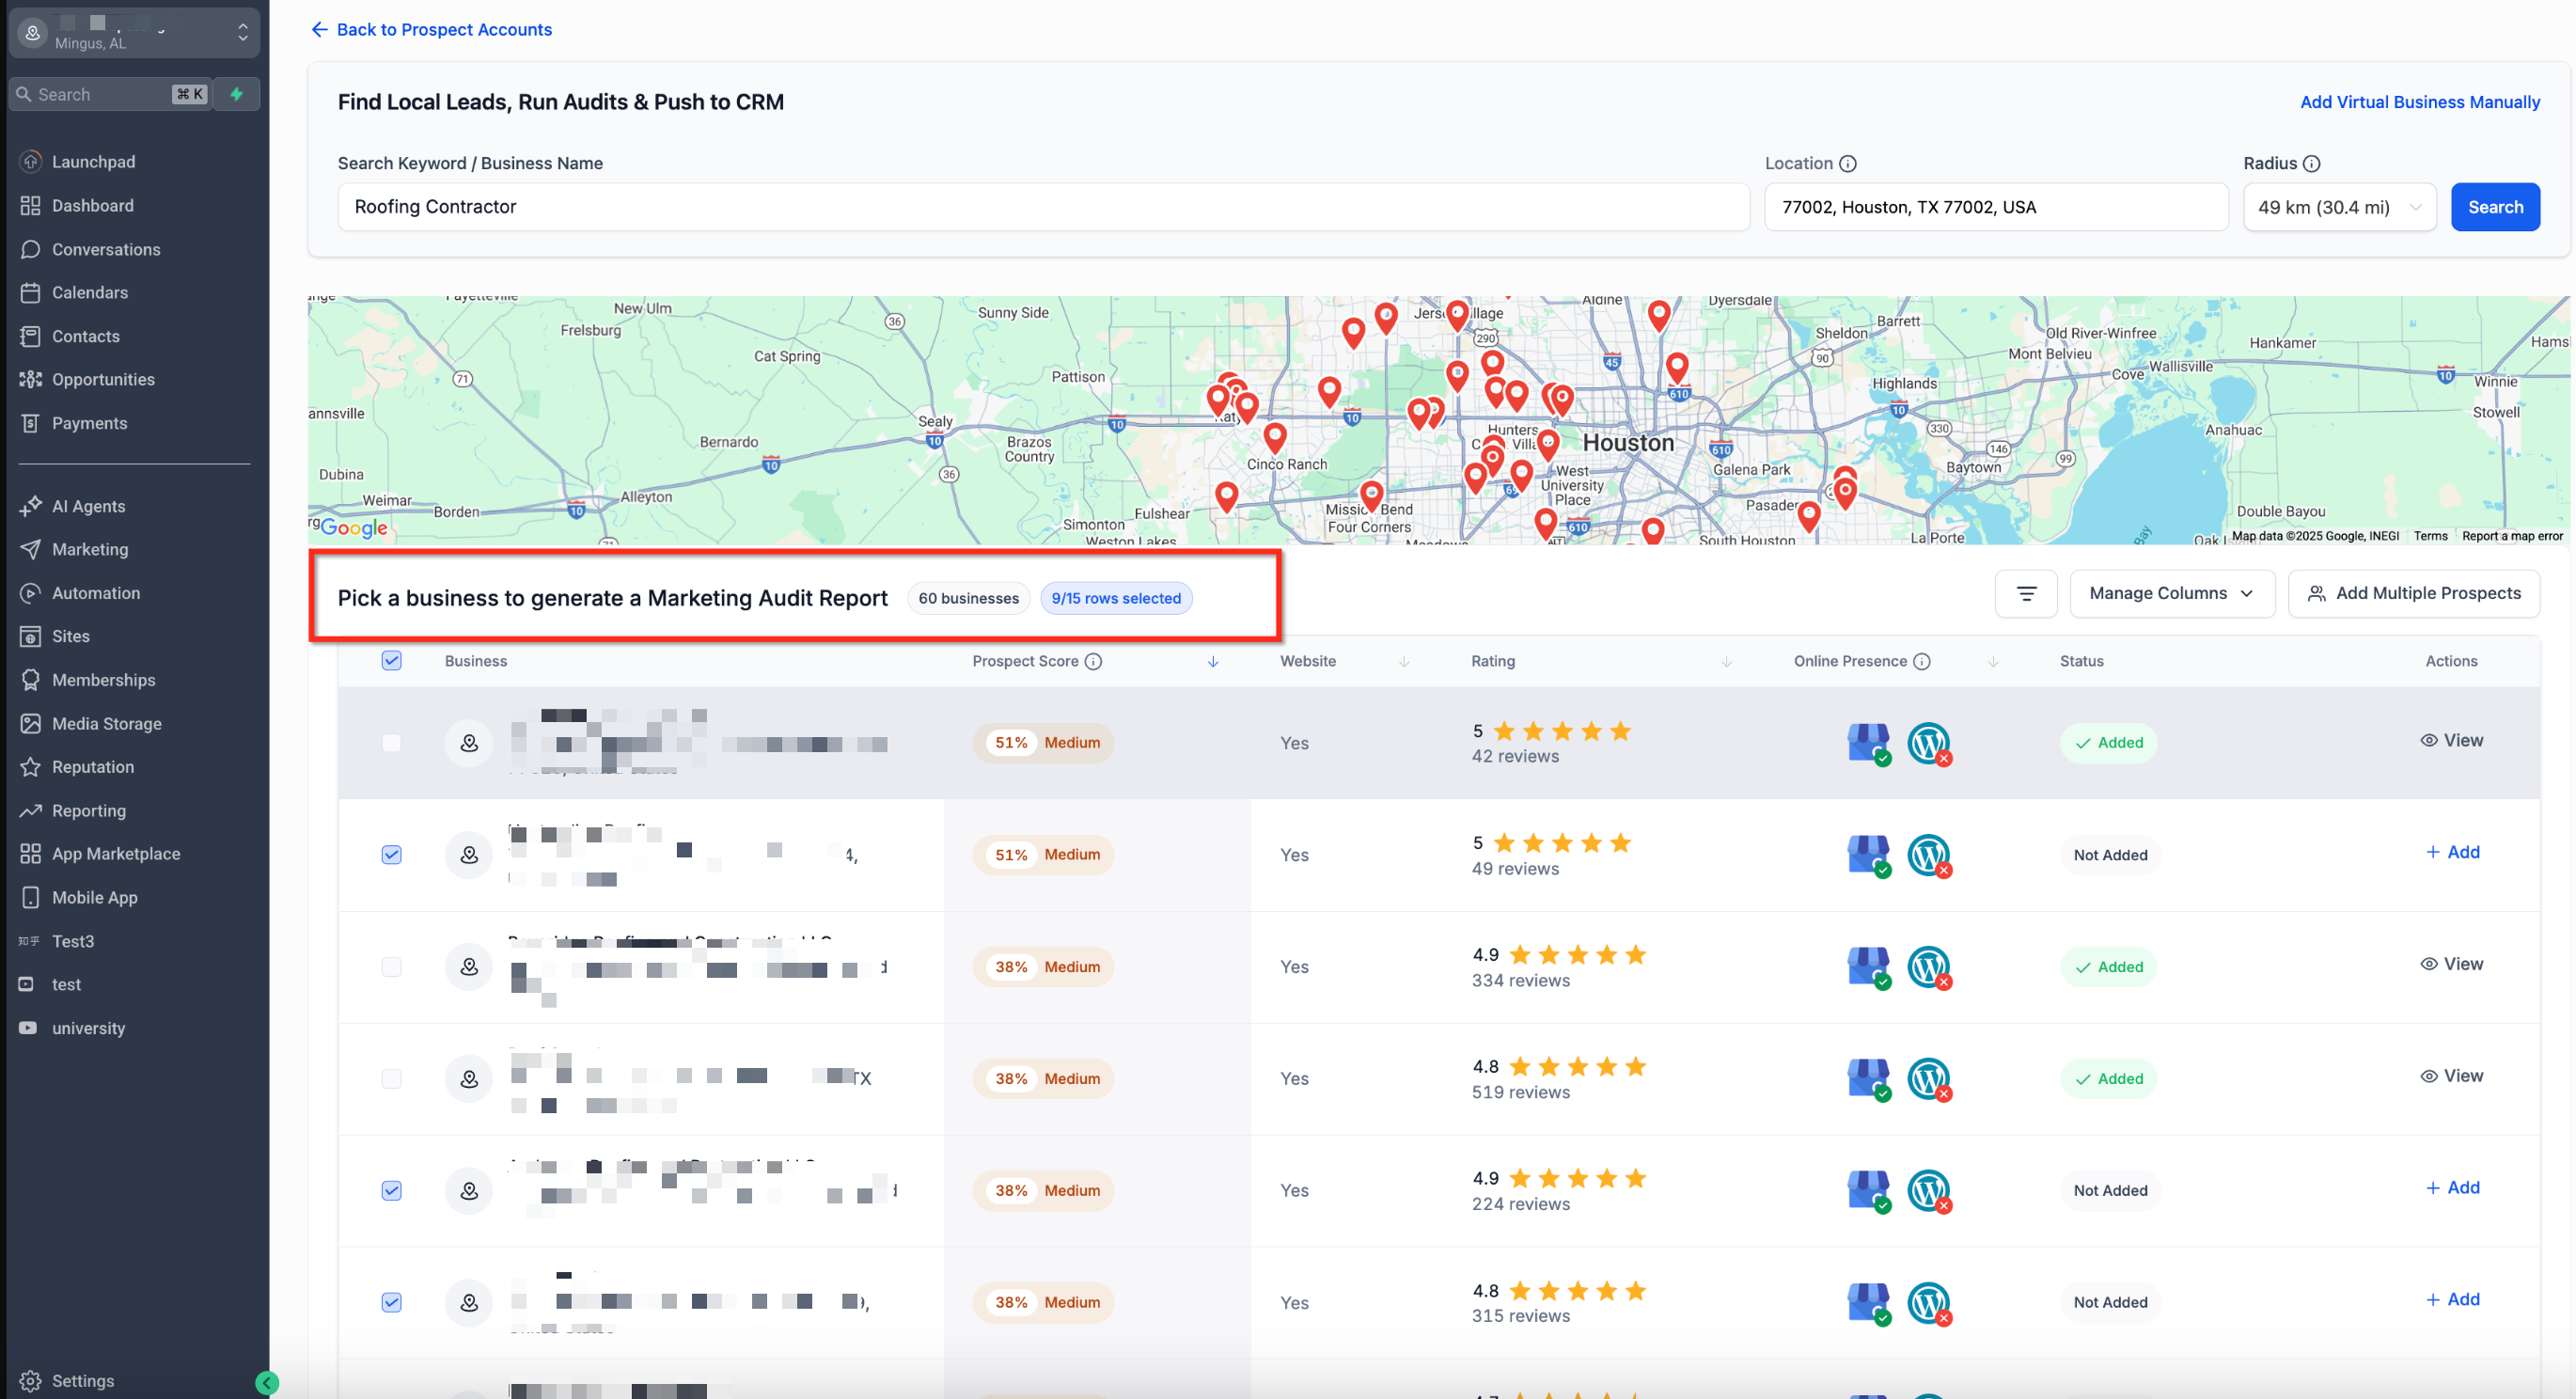Go to Opportunities in the sidebar
The image size is (2576, 1399).
click(x=103, y=379)
